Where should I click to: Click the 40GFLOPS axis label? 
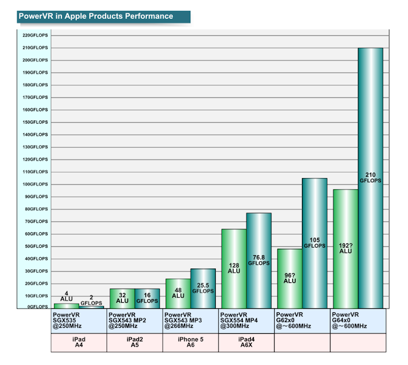[36, 259]
